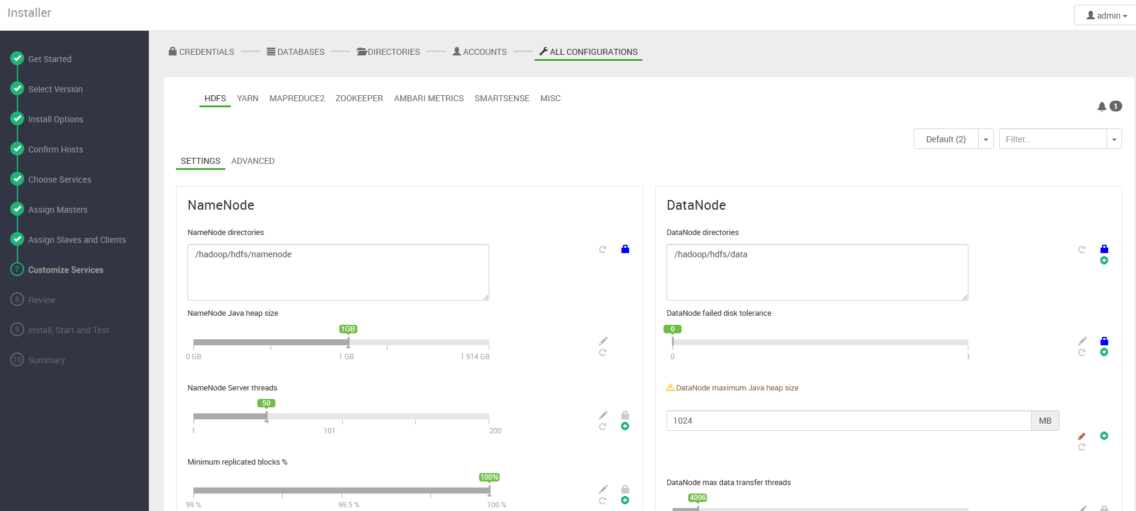Select the HDFS tab
The image size is (1136, 511).
(215, 98)
